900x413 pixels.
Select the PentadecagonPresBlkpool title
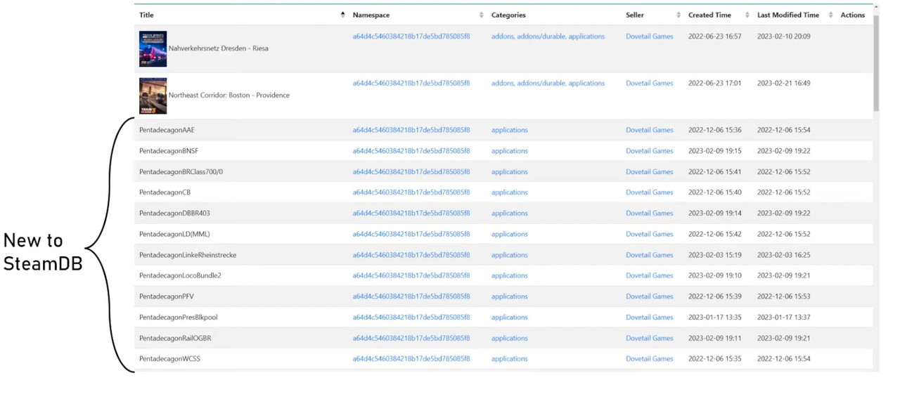pos(179,317)
